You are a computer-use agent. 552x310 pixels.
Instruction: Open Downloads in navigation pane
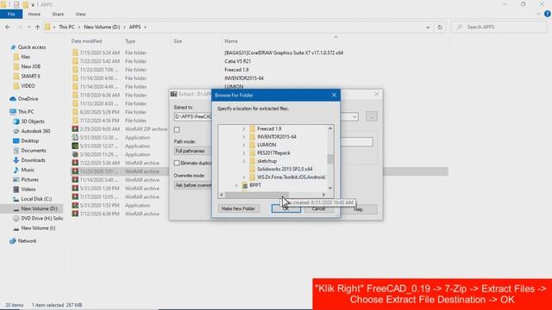tap(33, 160)
